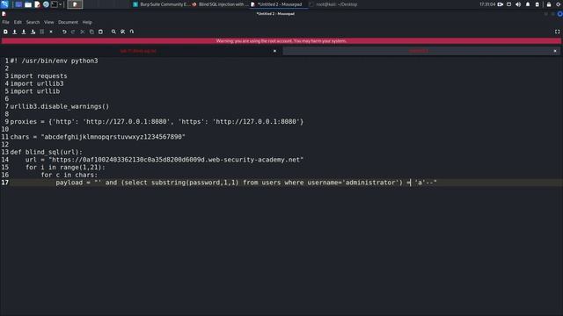Open the terminal launcher dropdown arrow
Viewport: 563px width, 316px height.
point(61,4)
